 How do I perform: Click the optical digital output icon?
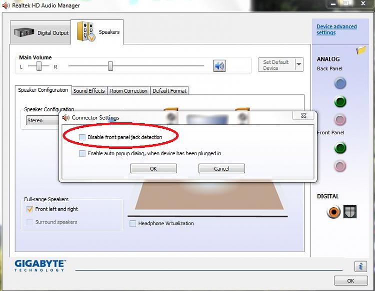350,212
